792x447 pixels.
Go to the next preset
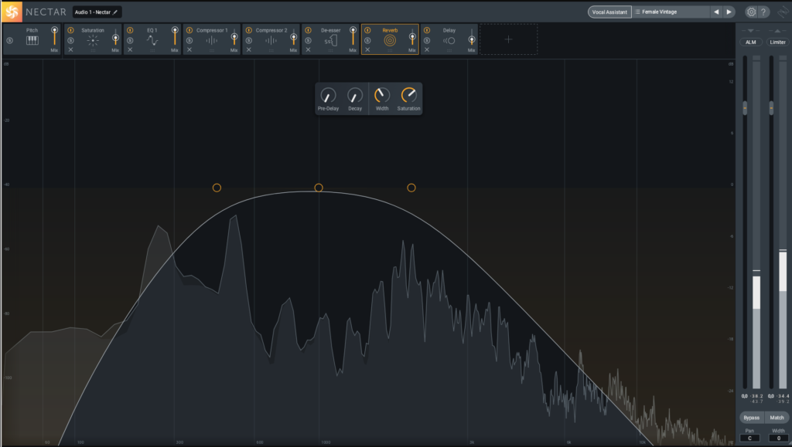tap(729, 12)
